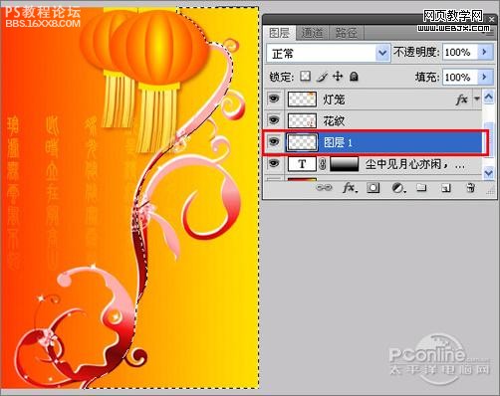Viewport: 500px width, 396px height.
Task: Open the opacity slider arrow next to 100%
Action: click(x=484, y=52)
